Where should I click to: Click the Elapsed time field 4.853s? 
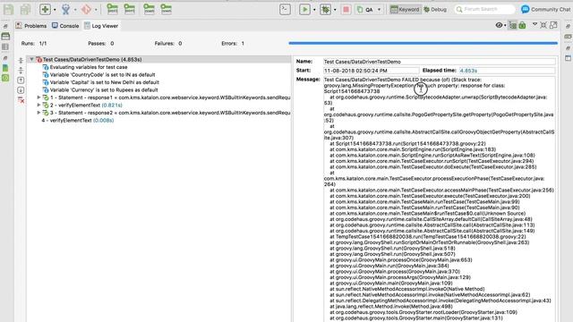(x=508, y=71)
